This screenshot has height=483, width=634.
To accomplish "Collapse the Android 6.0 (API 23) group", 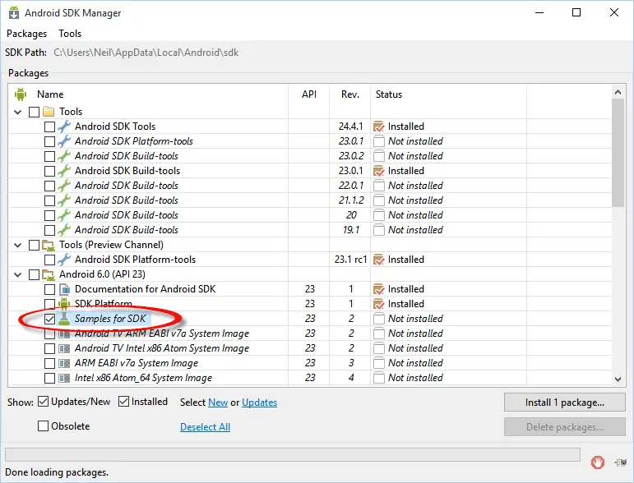I will pyautogui.click(x=19, y=274).
